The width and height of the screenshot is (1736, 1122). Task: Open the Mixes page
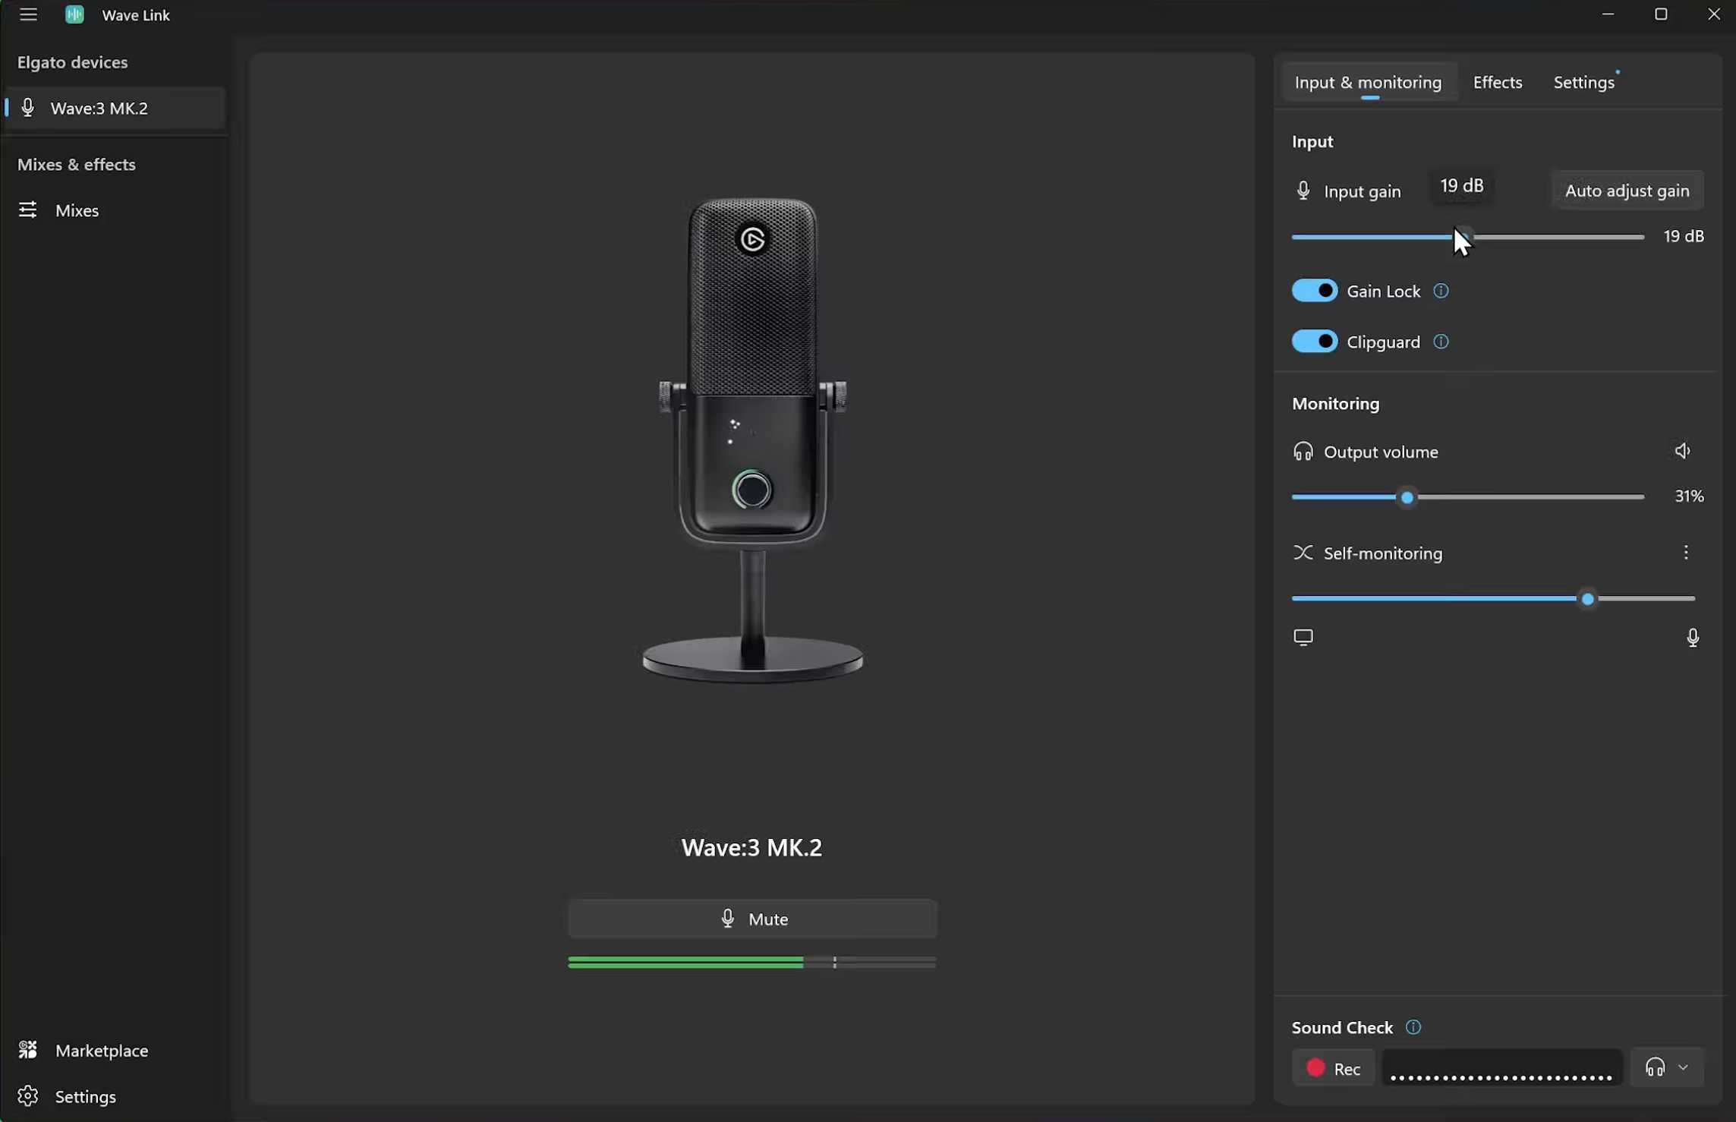115,210
